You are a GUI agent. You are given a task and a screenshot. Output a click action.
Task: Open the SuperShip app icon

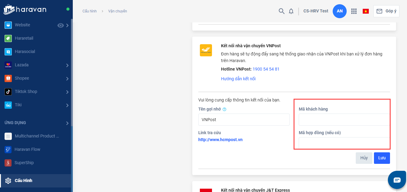tap(8, 163)
